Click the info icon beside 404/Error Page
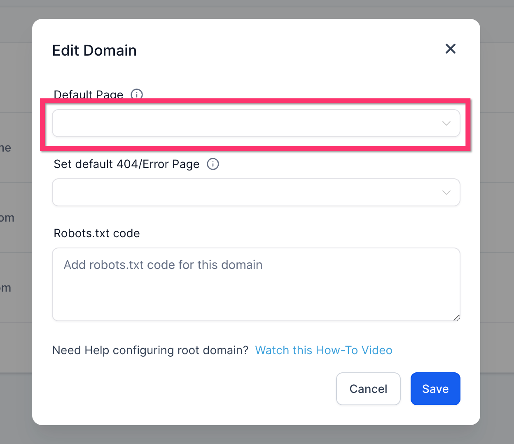This screenshot has height=444, width=514. (213, 164)
